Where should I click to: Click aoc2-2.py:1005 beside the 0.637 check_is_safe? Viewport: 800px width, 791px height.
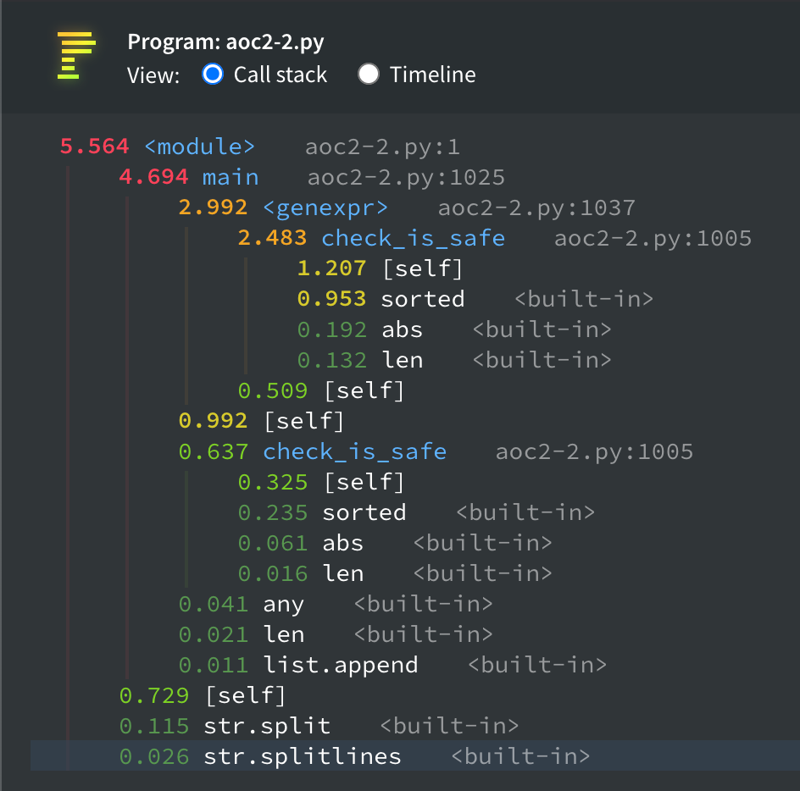click(594, 452)
